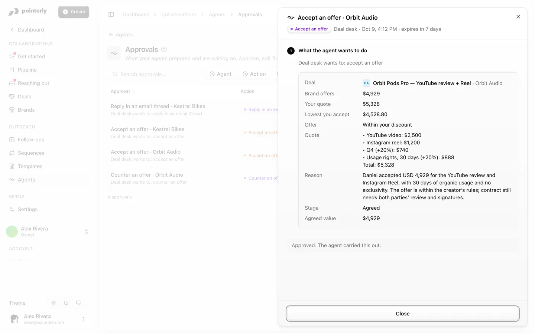
Task: Click the Agents breadcrumb
Action: 217,14
